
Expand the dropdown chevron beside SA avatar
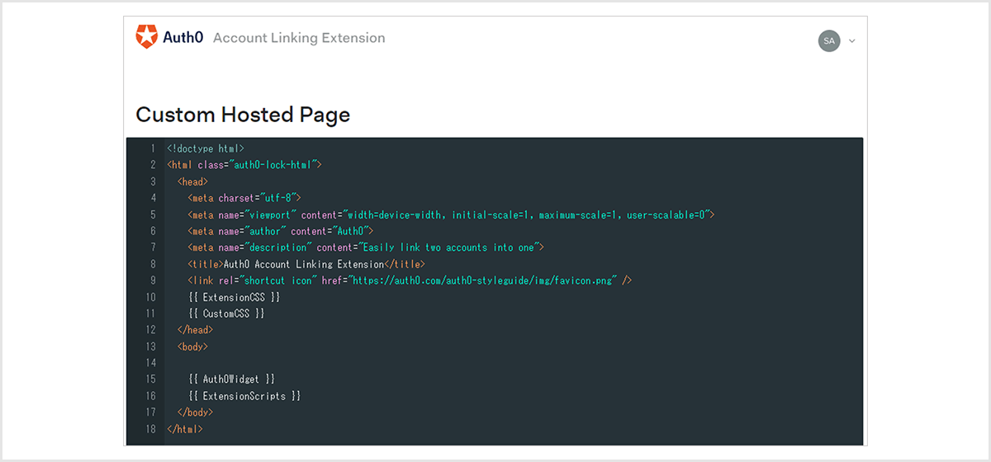point(852,41)
